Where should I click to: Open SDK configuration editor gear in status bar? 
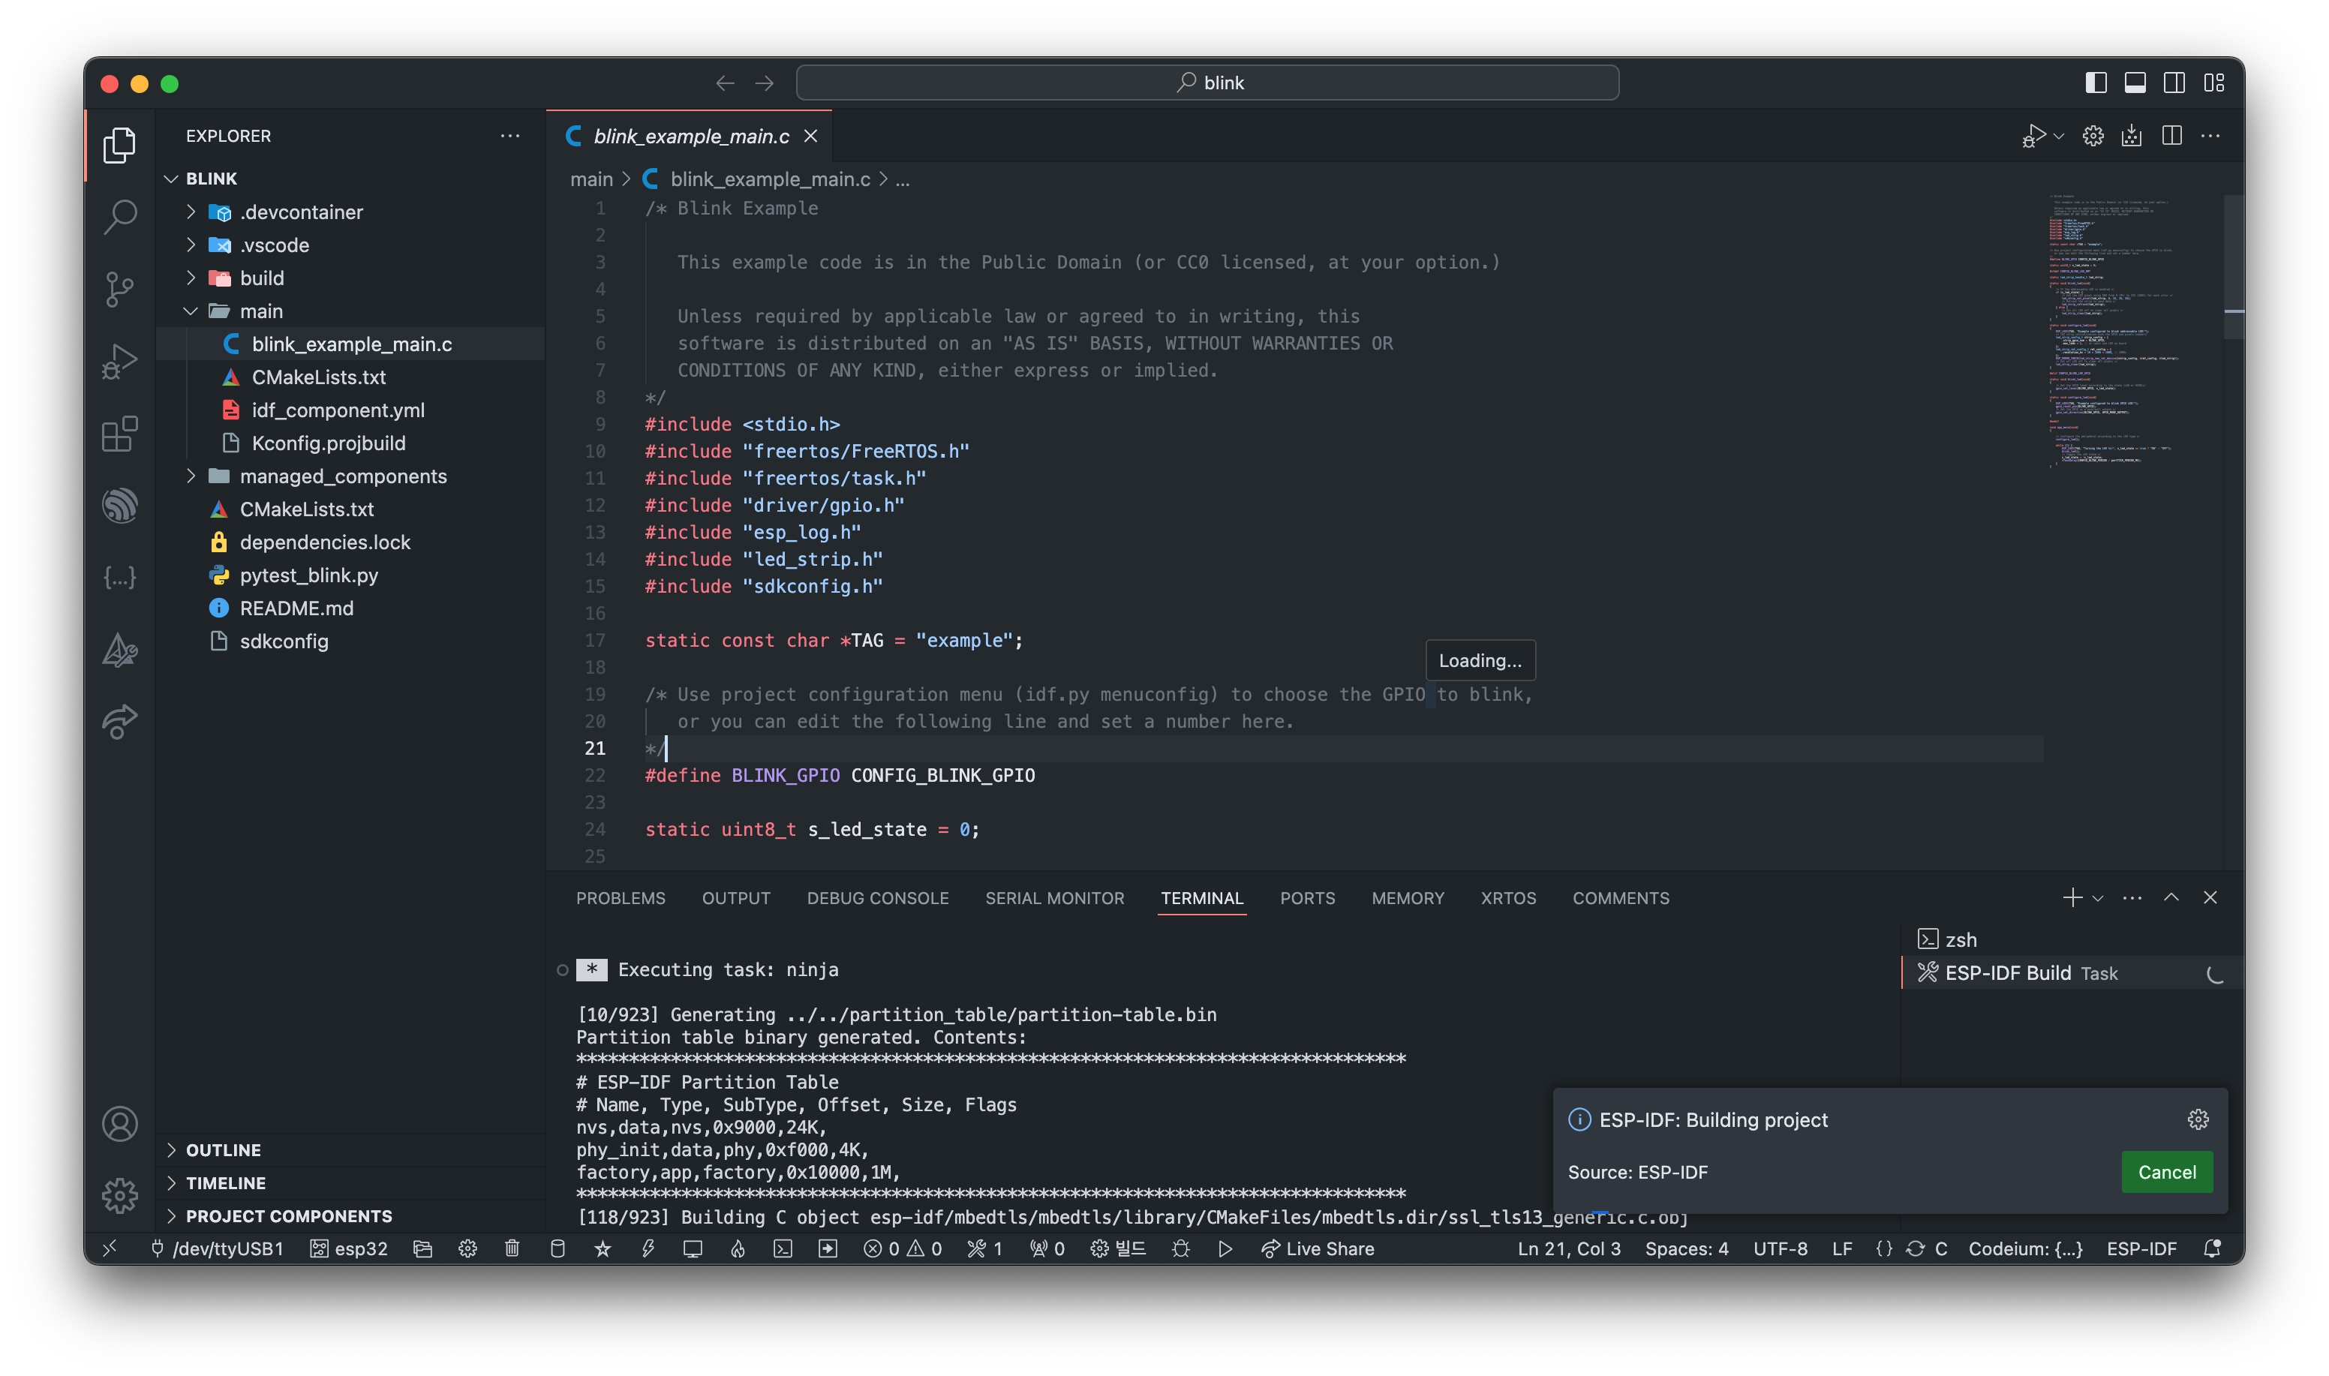click(467, 1249)
